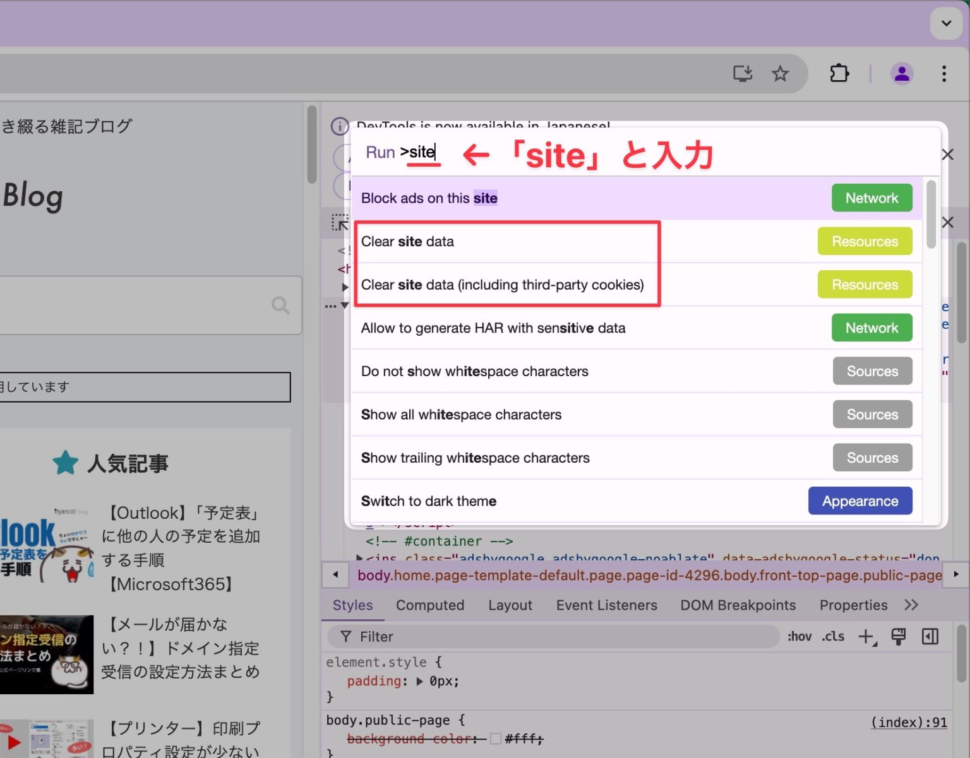Click the blog sidebar search magnifier icon
The height and width of the screenshot is (758, 970).
pyautogui.click(x=280, y=305)
